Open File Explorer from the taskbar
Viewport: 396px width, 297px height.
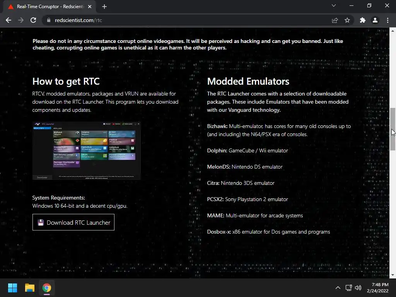point(29,288)
